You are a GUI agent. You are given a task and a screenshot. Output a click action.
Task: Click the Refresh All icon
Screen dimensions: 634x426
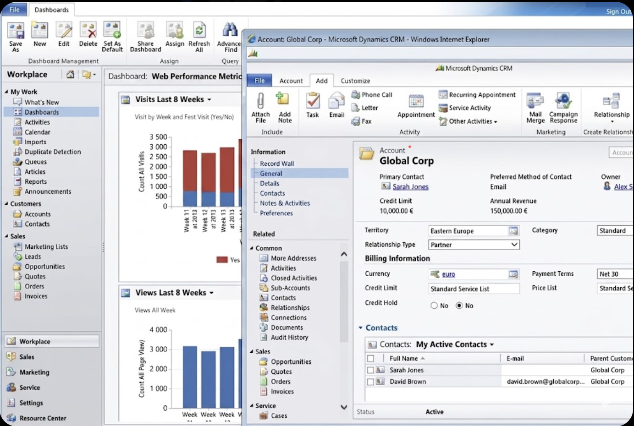coord(199,30)
